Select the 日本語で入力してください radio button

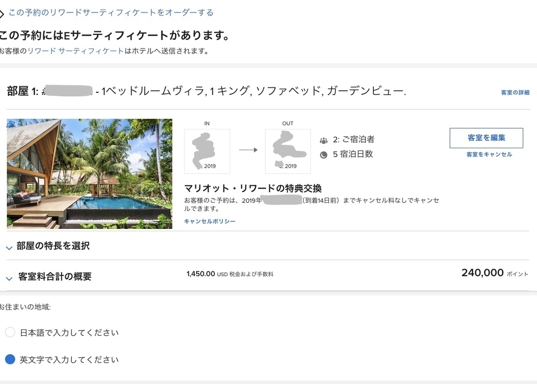click(10, 332)
